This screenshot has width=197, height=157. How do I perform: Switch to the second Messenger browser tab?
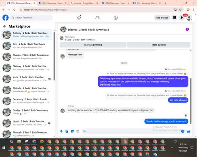click(x=52, y=3)
